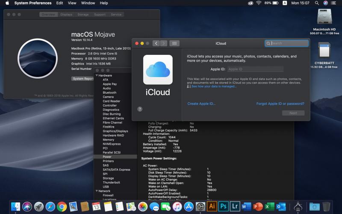342x214 pixels.
Task: Go back in iCloud preferences
Action: pyautogui.click(x=156, y=43)
